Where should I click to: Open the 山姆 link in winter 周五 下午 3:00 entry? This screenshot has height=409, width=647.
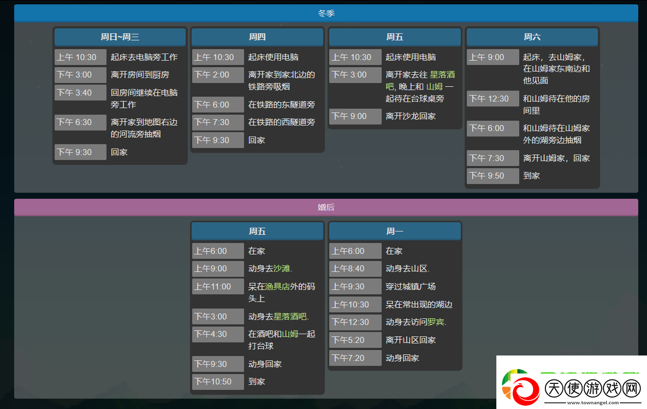click(x=434, y=87)
